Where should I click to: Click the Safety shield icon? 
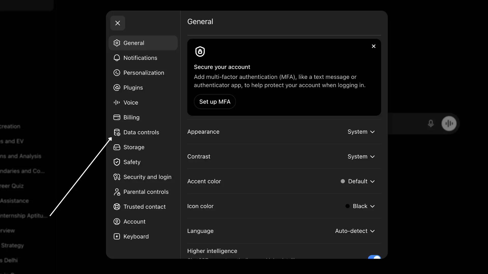117,162
